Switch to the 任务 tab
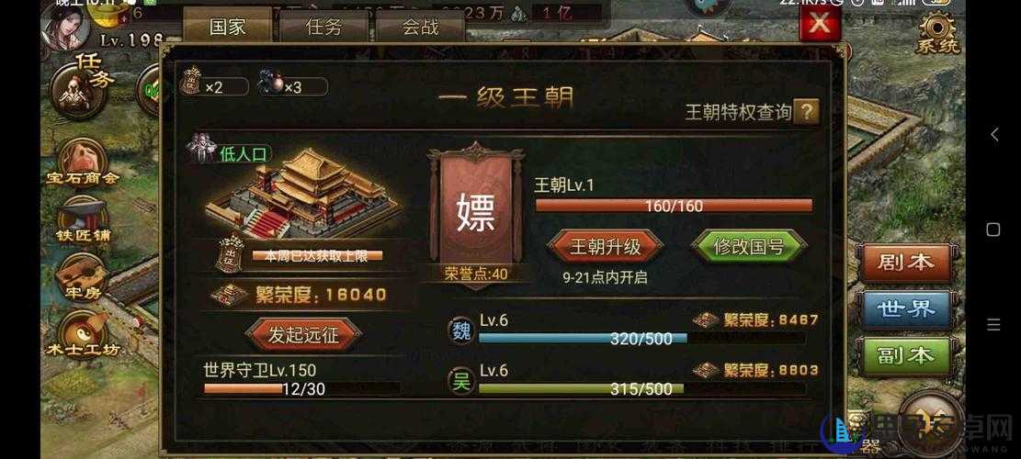This screenshot has height=459, width=1021. point(323,27)
